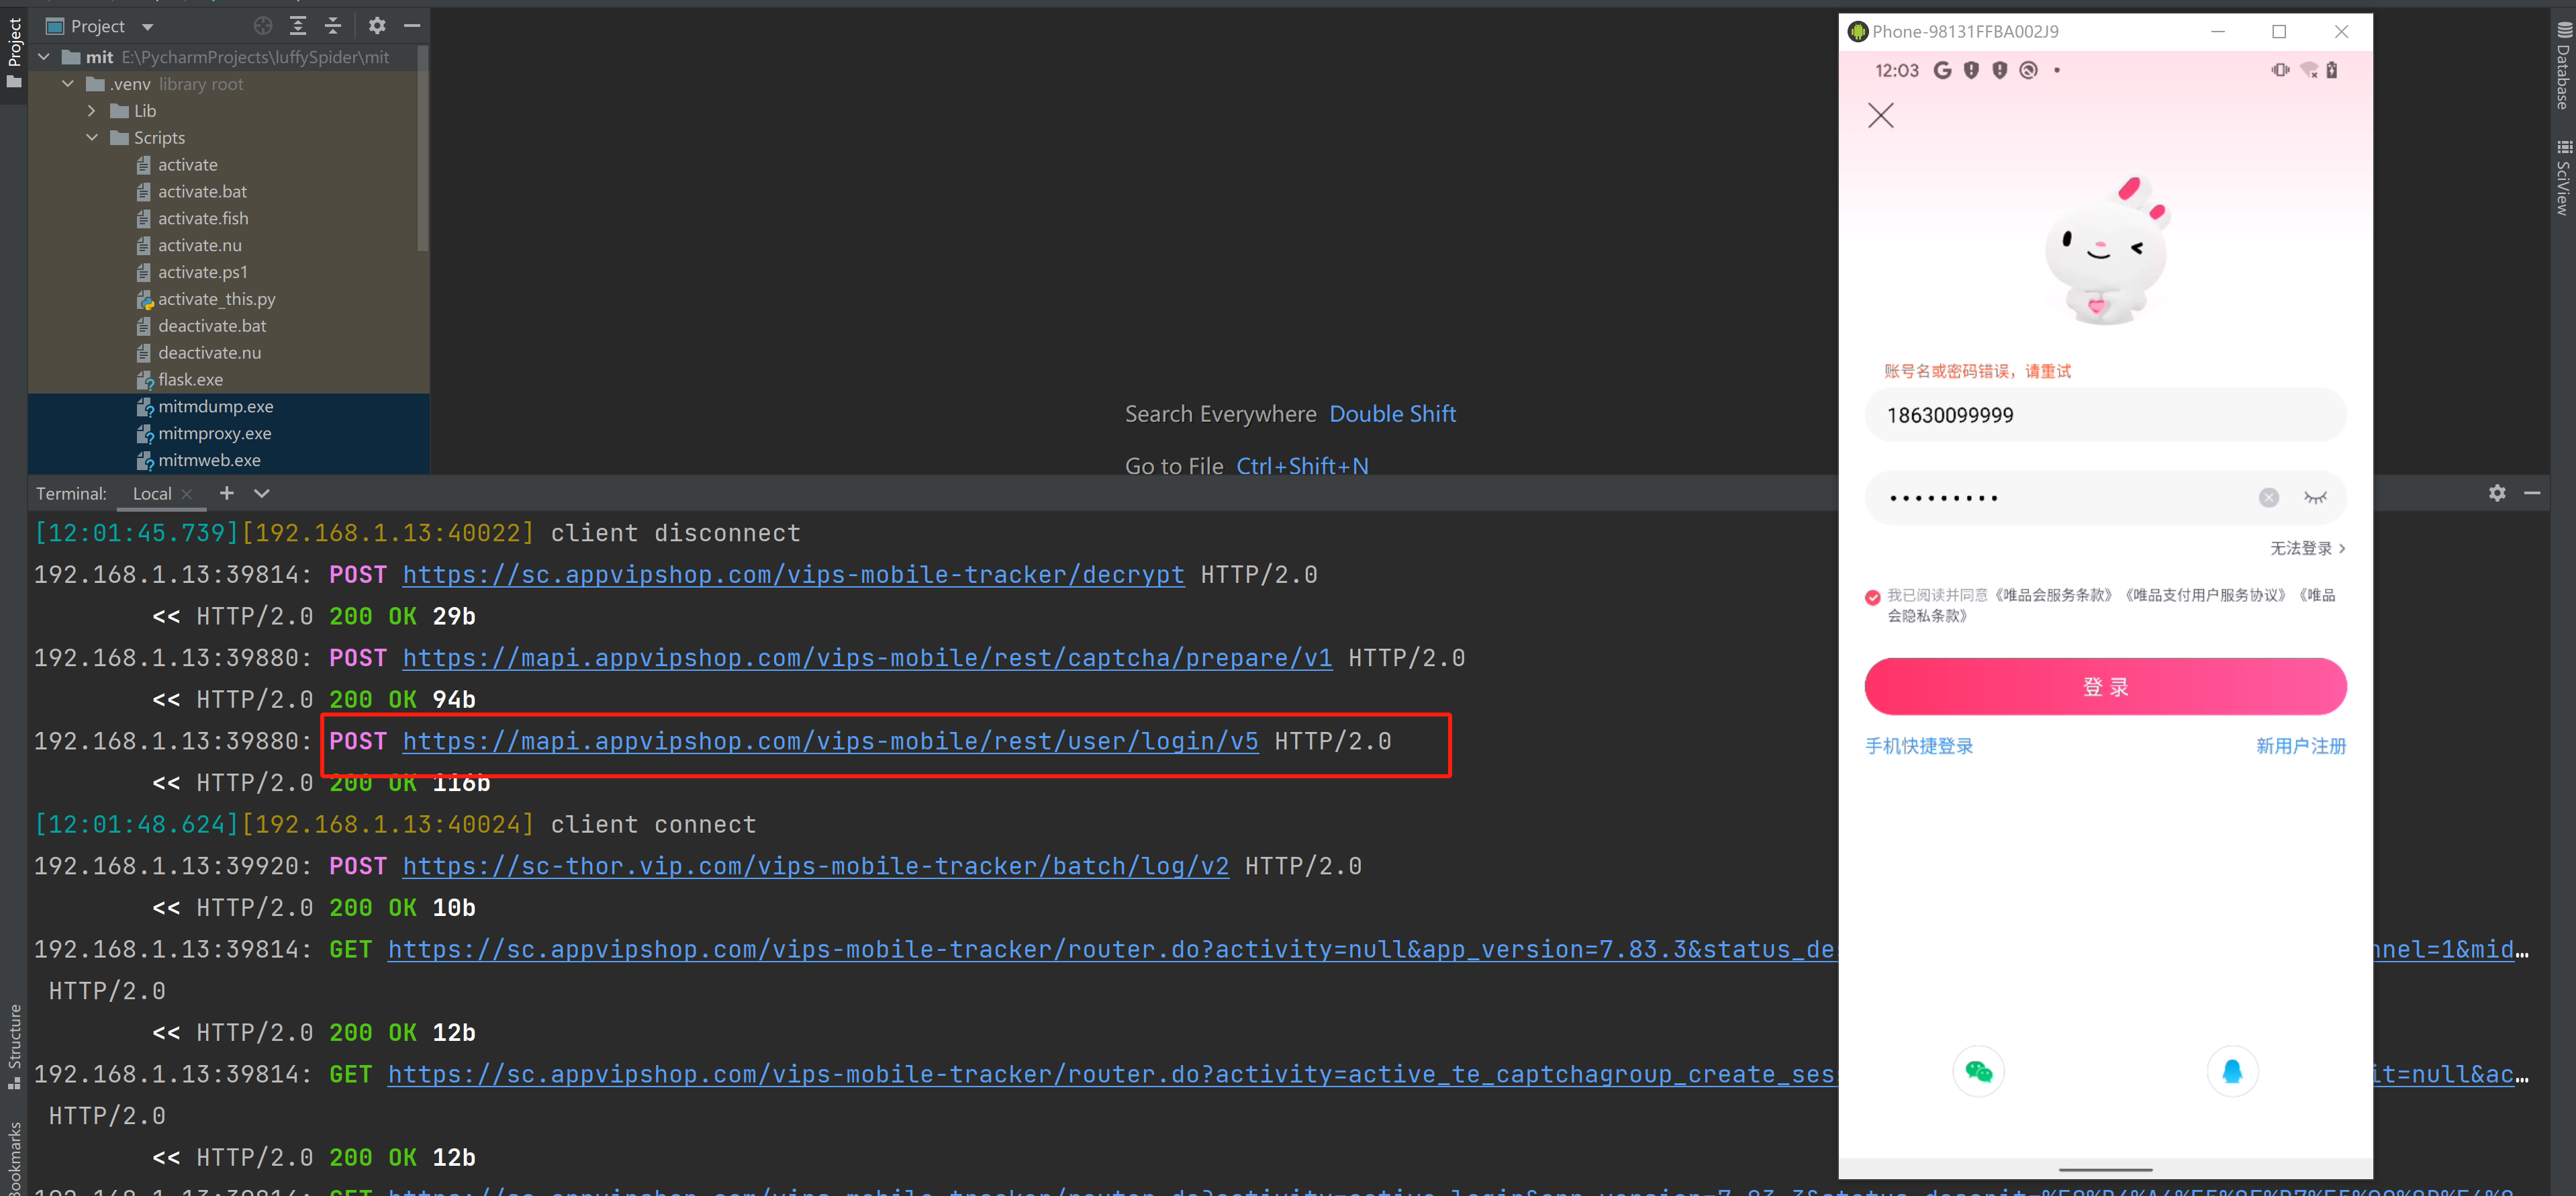Select deactivate.nu file
Image resolution: width=2576 pixels, height=1196 pixels.
pyautogui.click(x=209, y=354)
